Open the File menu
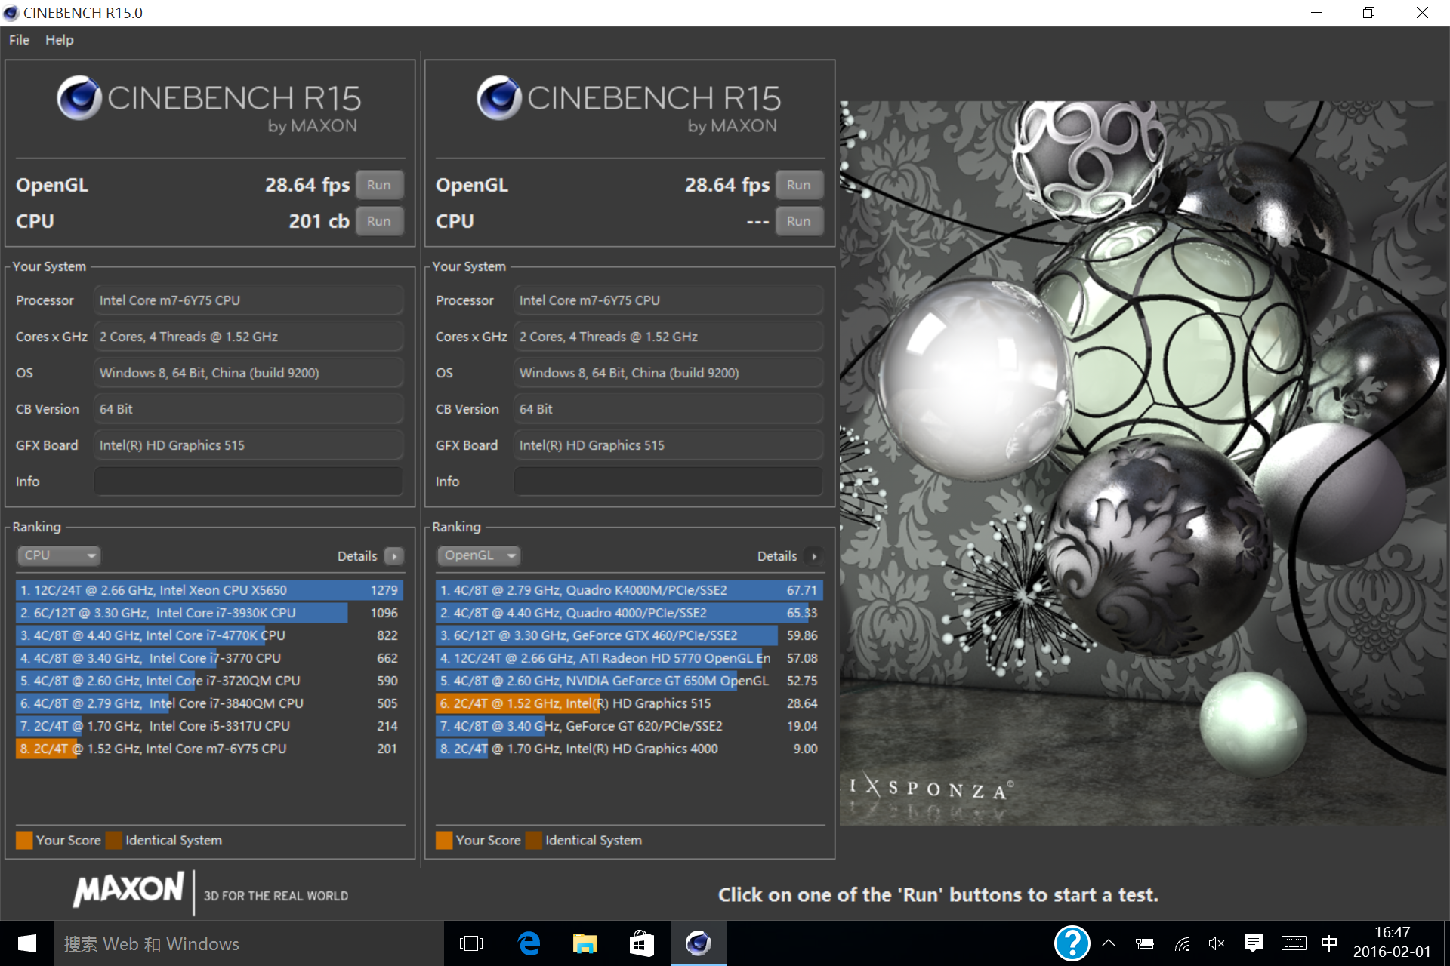The height and width of the screenshot is (966, 1450). point(19,40)
